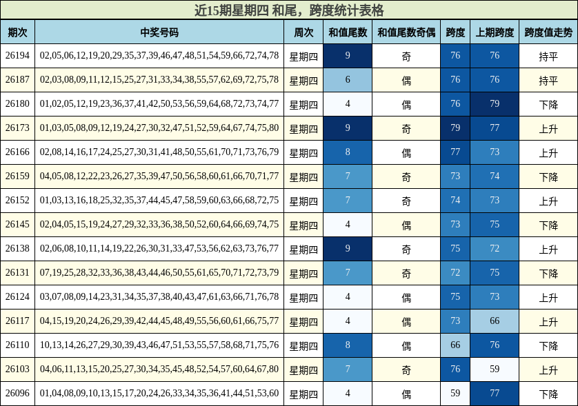578x406 pixels.
Task: Click period number 26173
Action: tap(17, 128)
